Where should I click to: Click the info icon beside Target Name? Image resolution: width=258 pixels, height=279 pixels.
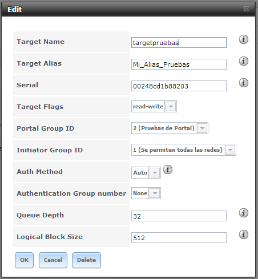[244, 39]
